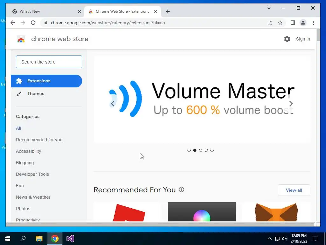Jump to fourth carousel slide dot

pyautogui.click(x=206, y=150)
